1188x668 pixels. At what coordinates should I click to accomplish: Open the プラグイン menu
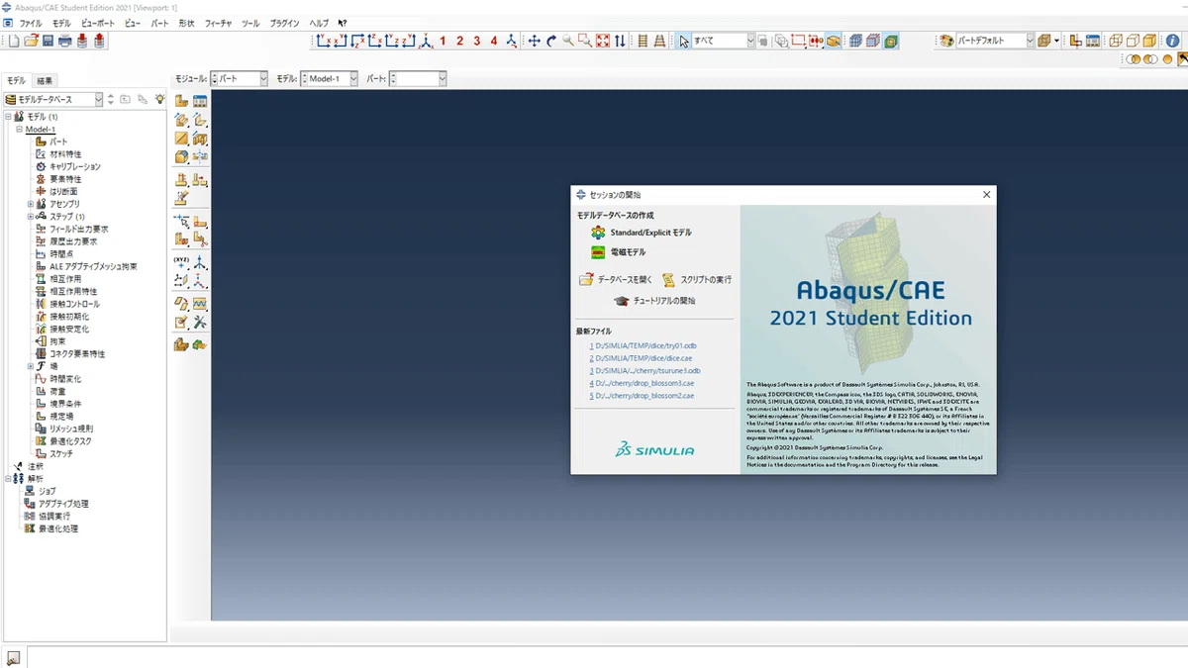point(284,23)
